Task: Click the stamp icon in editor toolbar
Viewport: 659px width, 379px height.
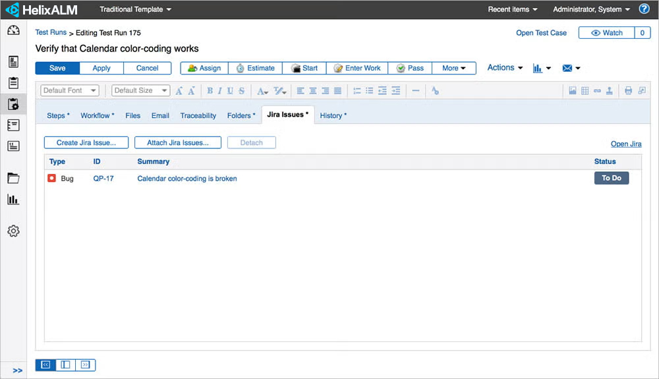Action: click(610, 90)
